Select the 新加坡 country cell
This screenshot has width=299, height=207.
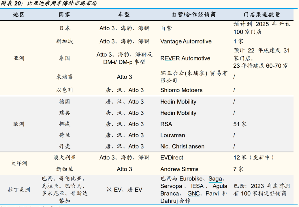(x=65, y=41)
